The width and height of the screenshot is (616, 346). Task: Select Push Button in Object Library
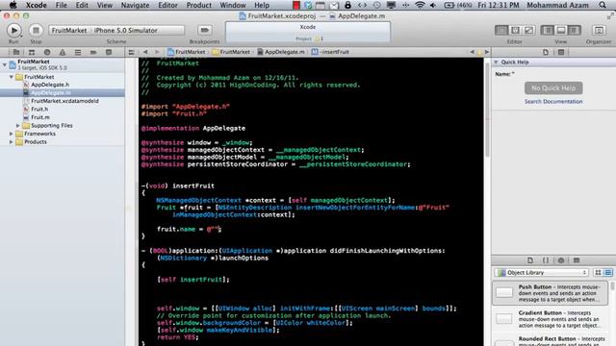[x=551, y=293]
